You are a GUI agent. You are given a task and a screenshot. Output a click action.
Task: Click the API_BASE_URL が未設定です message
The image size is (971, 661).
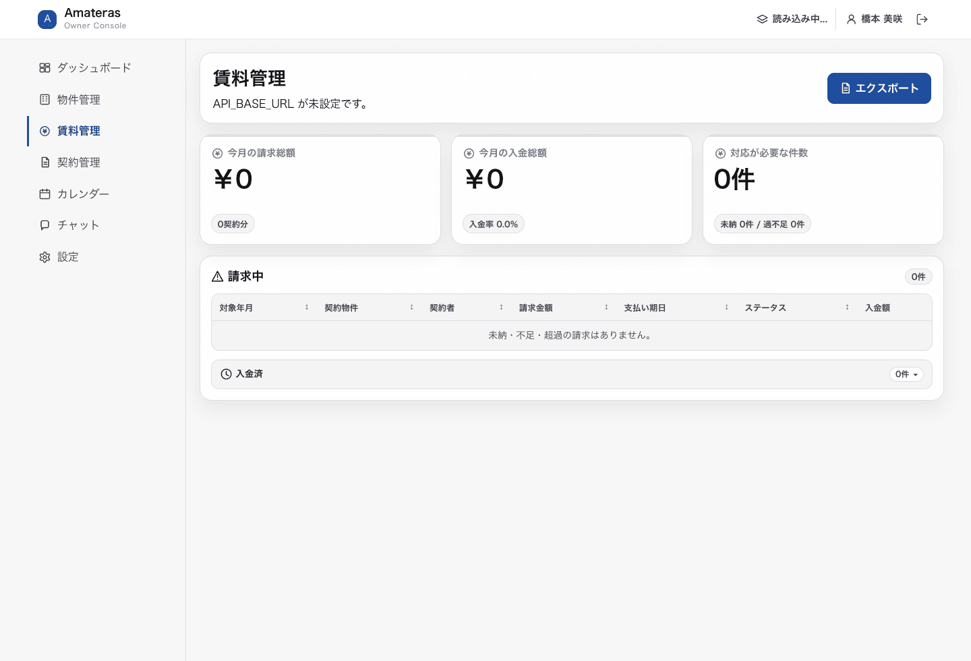coord(291,104)
